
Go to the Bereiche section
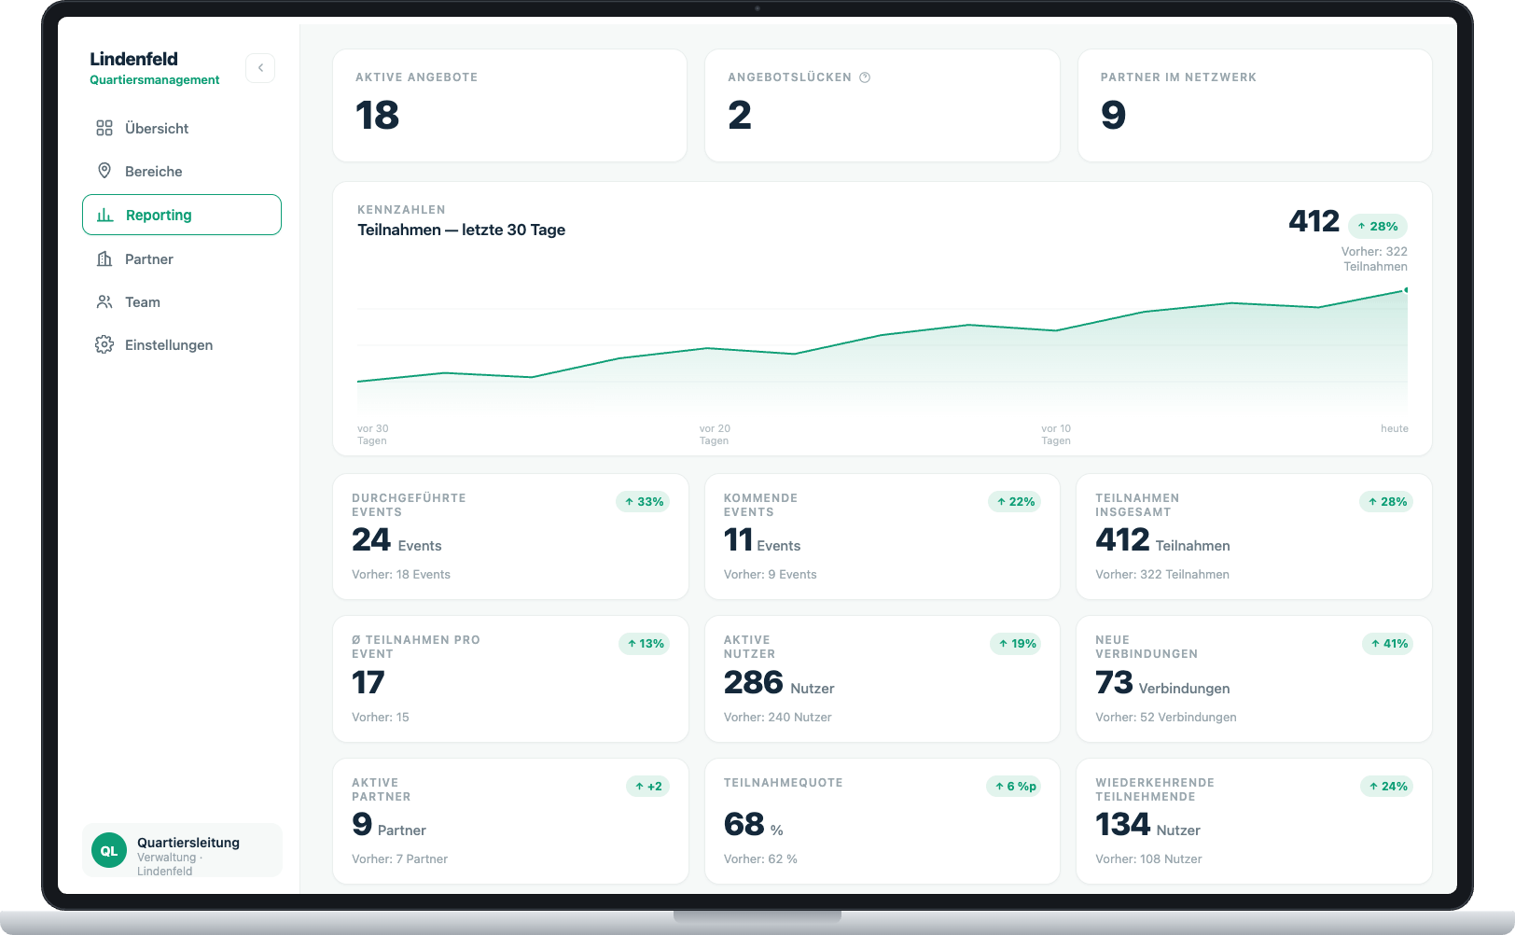point(182,171)
